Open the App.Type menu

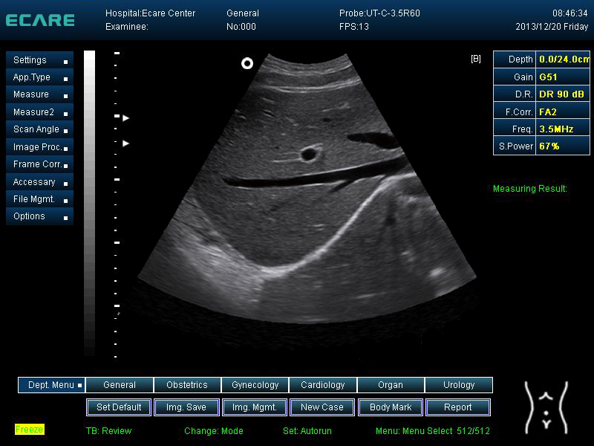tap(40, 77)
